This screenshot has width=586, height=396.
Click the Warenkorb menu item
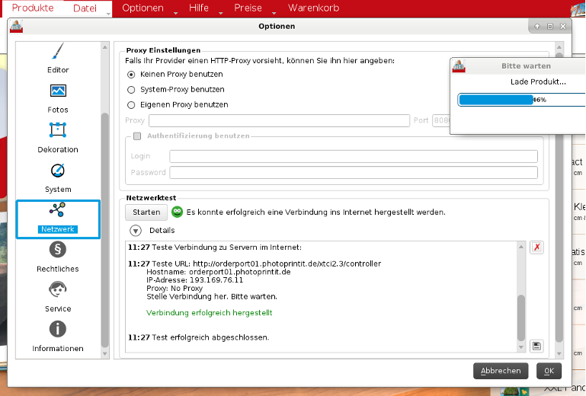tap(313, 8)
